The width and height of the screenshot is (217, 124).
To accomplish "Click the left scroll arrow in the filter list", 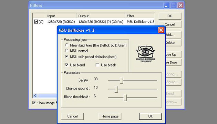I will 35,95.
